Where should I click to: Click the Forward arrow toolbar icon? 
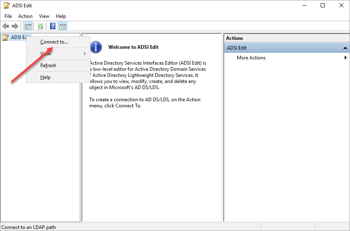[x=15, y=26]
